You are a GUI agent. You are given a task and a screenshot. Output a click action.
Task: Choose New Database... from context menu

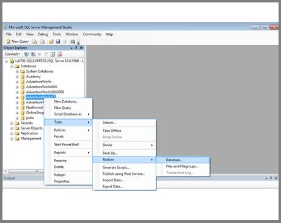point(68,101)
